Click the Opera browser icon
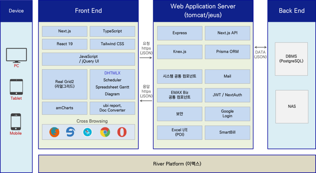The height and width of the screenshot is (173, 316). [122, 132]
